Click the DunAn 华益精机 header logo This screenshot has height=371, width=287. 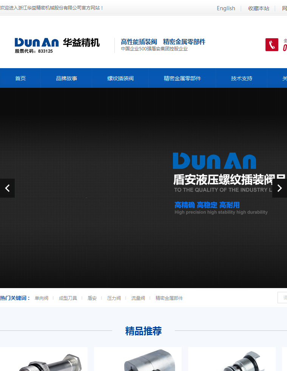pos(57,45)
